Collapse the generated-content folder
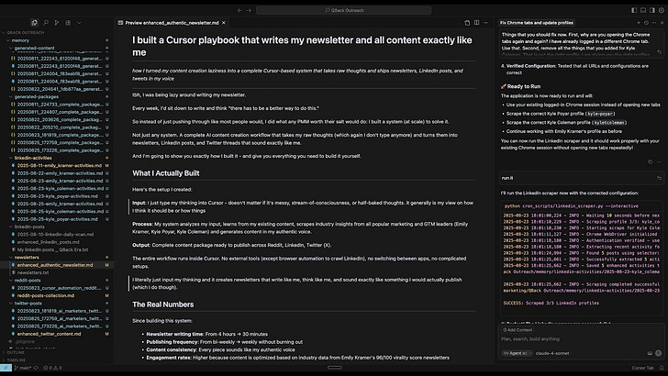This screenshot has width=668, height=376. (57, 48)
